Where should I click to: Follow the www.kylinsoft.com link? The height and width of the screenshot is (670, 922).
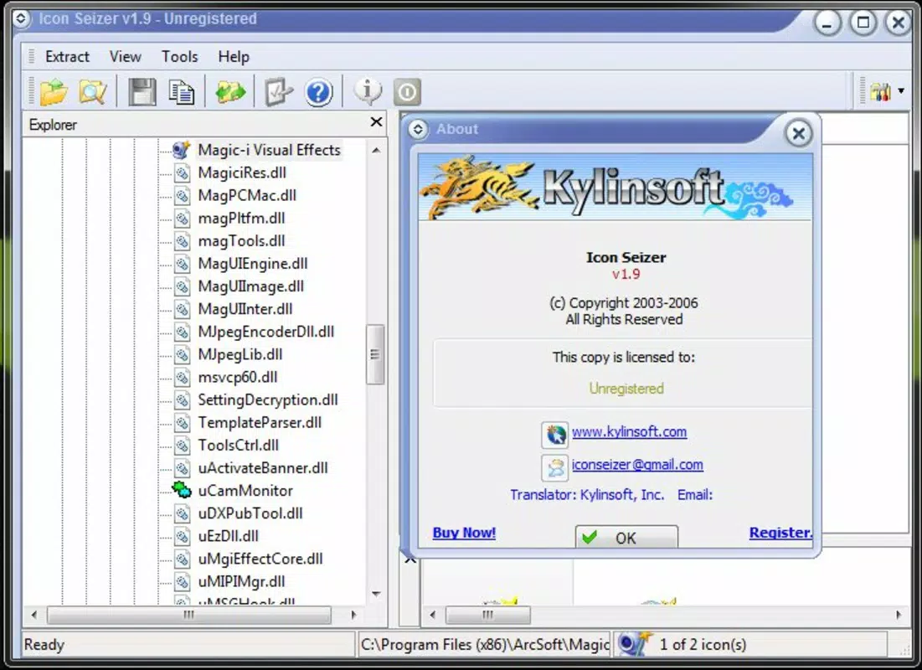pyautogui.click(x=629, y=432)
